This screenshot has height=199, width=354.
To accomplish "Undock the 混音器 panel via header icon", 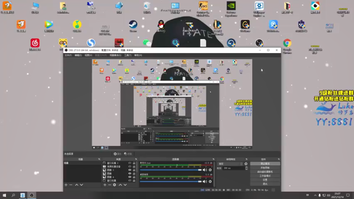I will coord(213,159).
